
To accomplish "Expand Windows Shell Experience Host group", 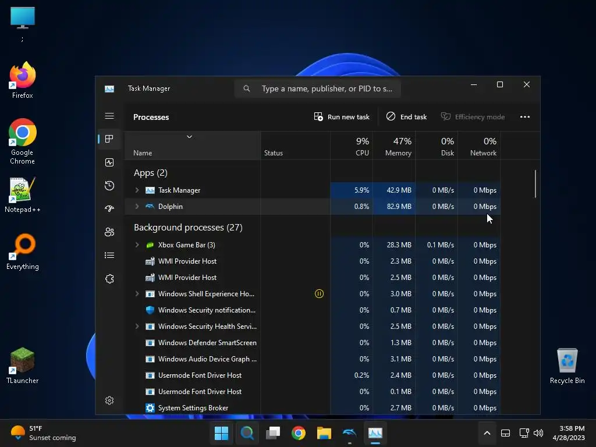I will coord(137,294).
